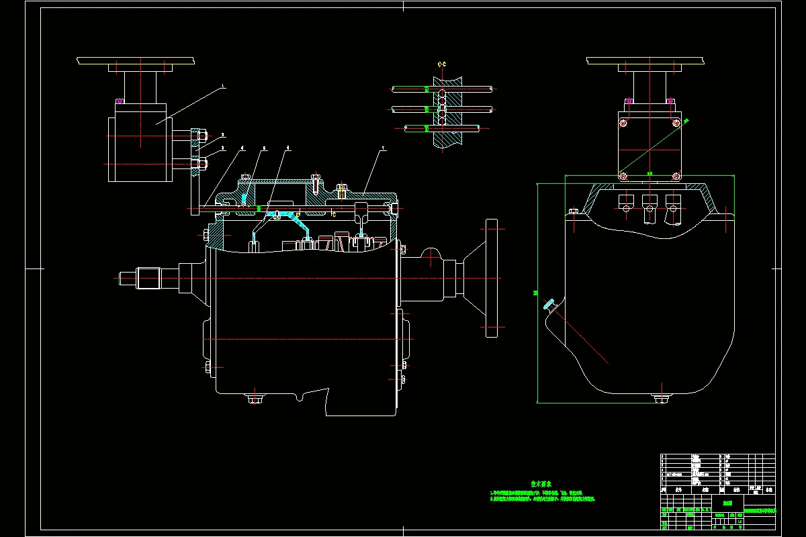
Task: Select the C-C shift rail section view drawing
Action: click(x=443, y=110)
